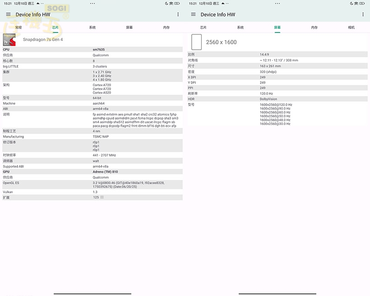The width and height of the screenshot is (370, 296).
Task: Tap the Wi-Fi icon in the status bar
Action: point(171,3)
